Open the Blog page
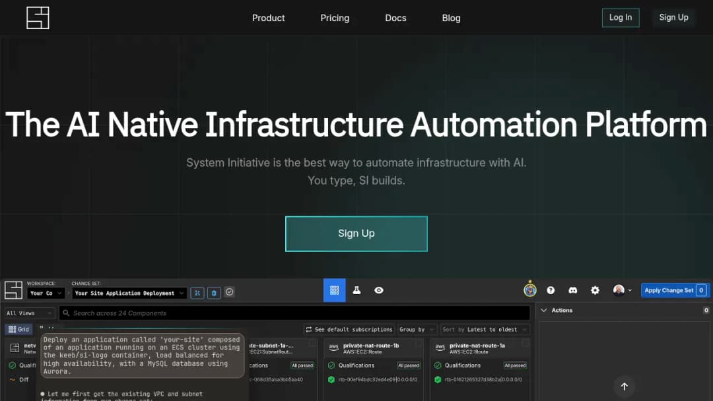 451,18
